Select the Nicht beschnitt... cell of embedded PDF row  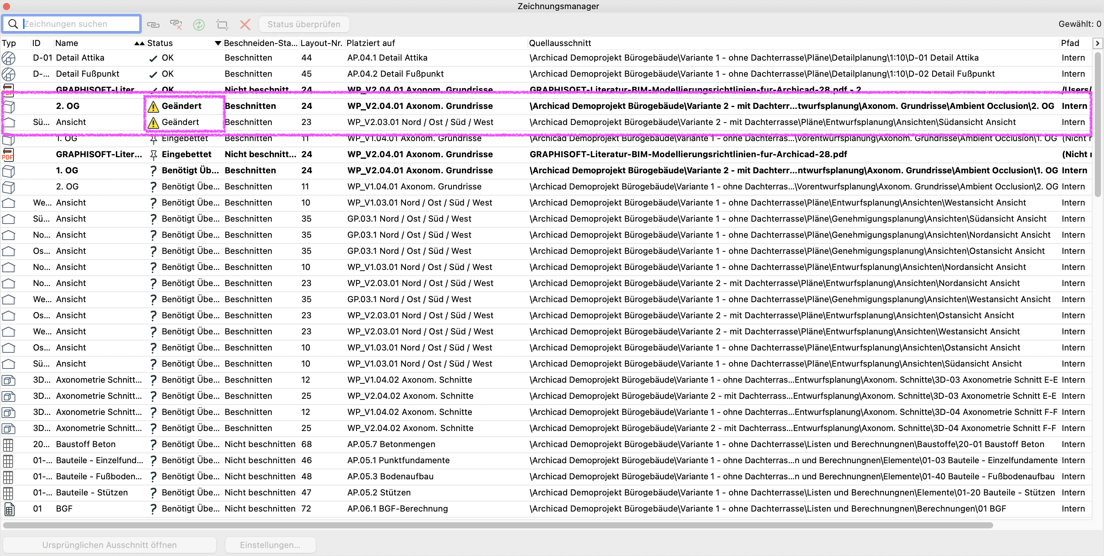(x=260, y=155)
